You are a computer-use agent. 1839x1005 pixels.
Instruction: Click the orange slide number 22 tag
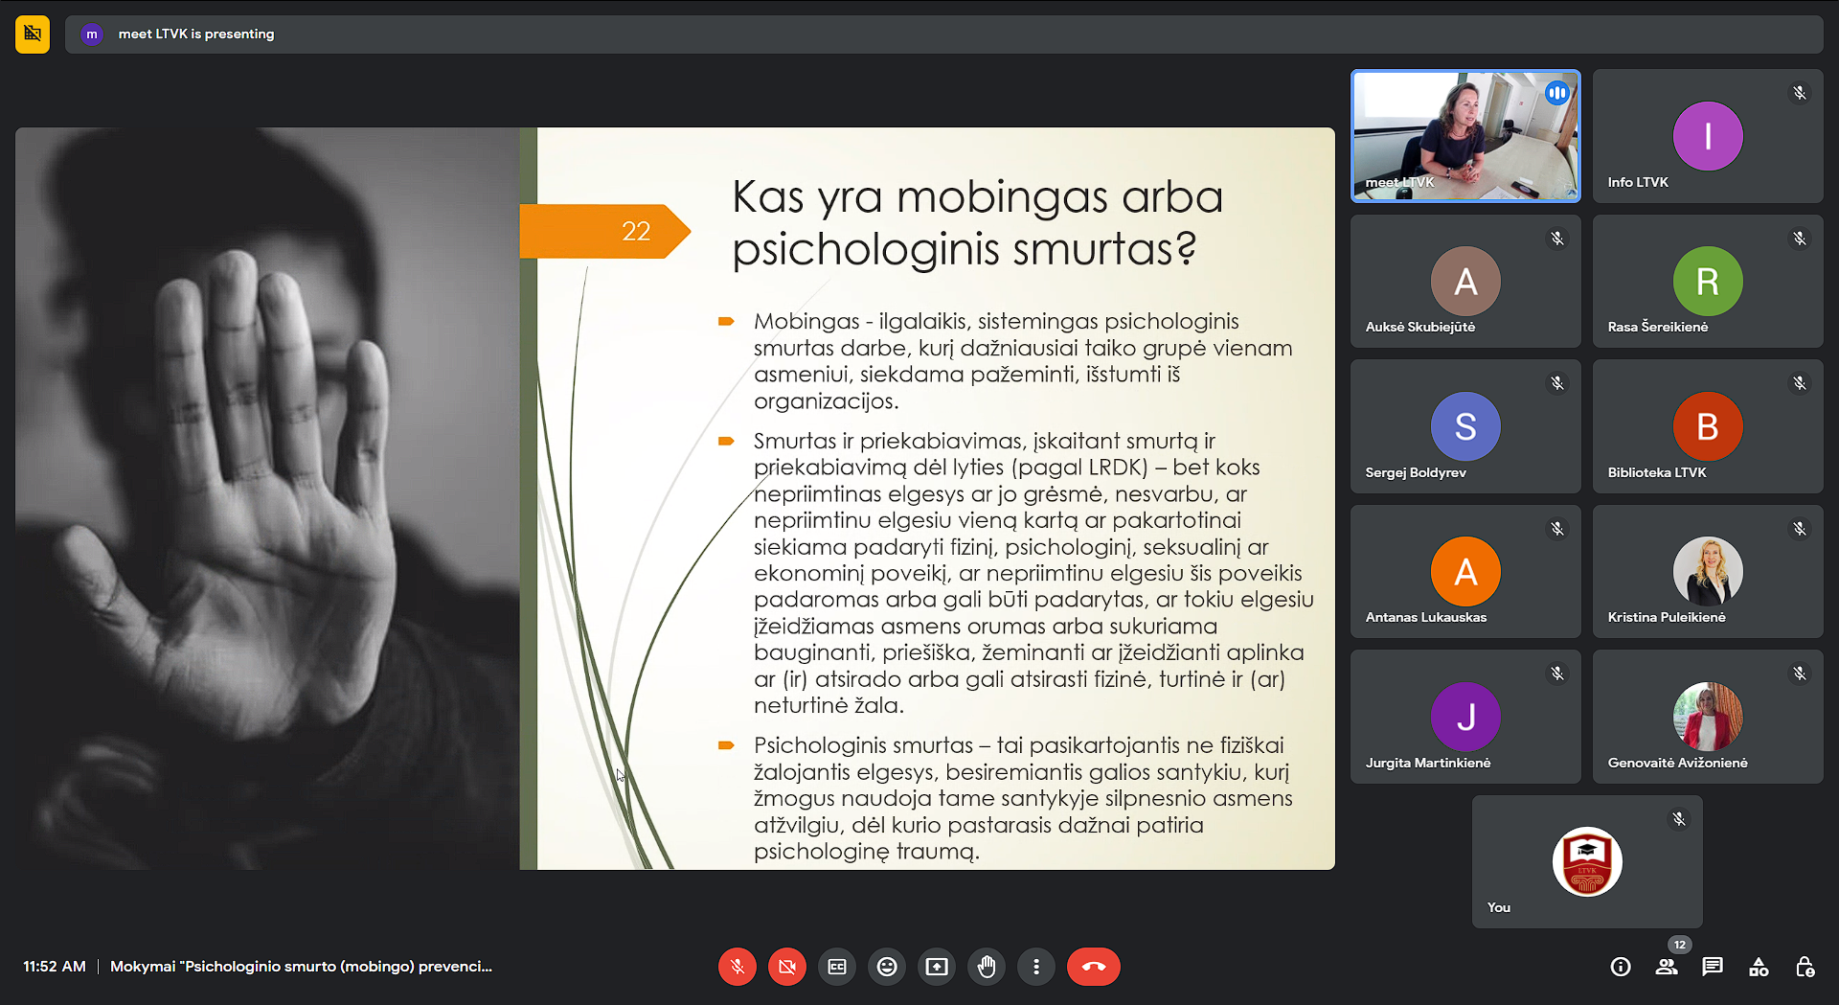pyautogui.click(x=603, y=231)
